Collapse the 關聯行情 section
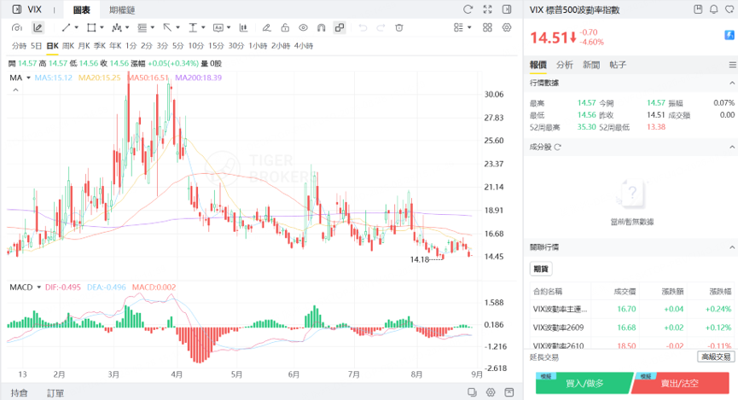The height and width of the screenshot is (400, 738). (732, 247)
